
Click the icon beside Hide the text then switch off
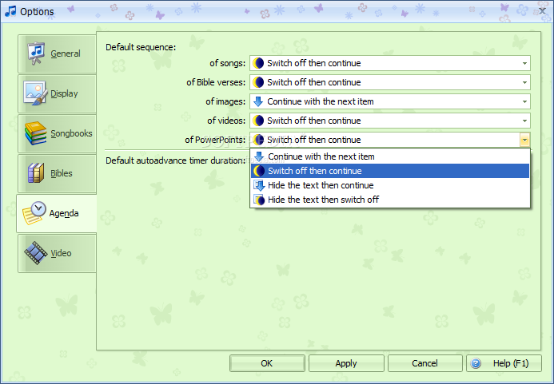click(x=259, y=200)
